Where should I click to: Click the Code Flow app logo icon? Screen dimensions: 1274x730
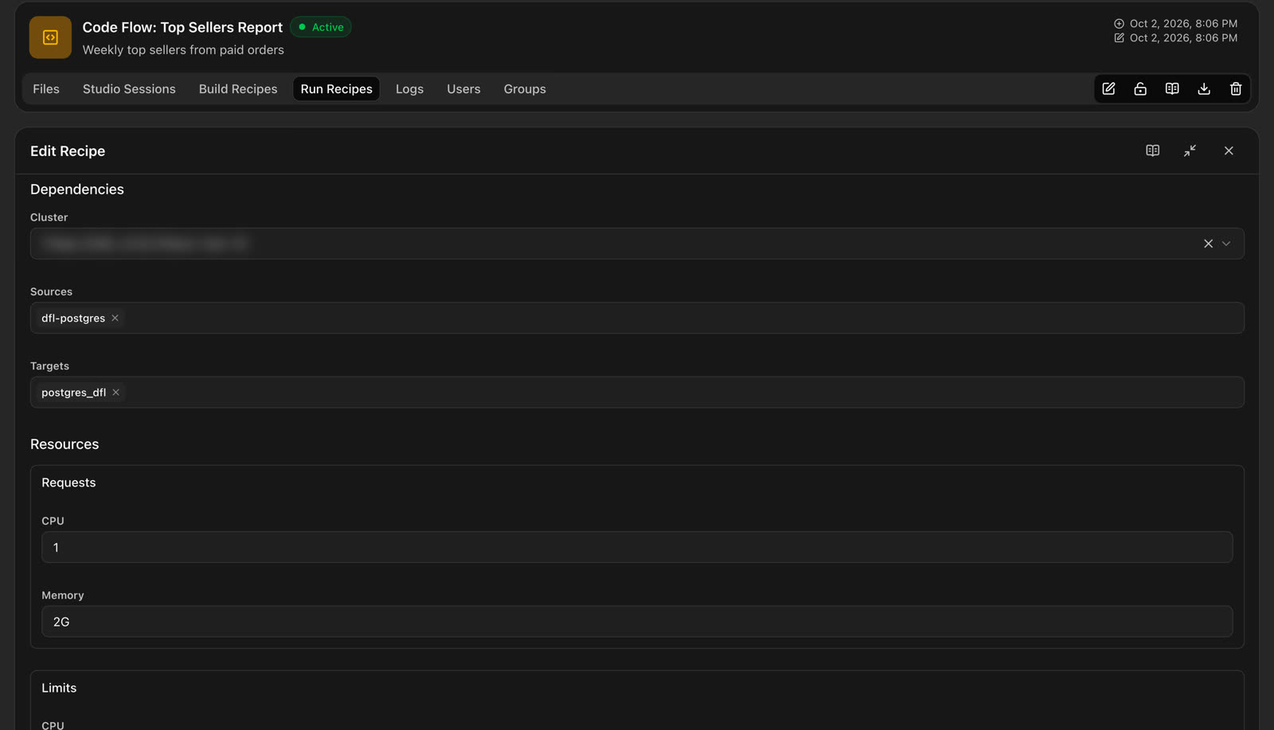[x=50, y=37]
